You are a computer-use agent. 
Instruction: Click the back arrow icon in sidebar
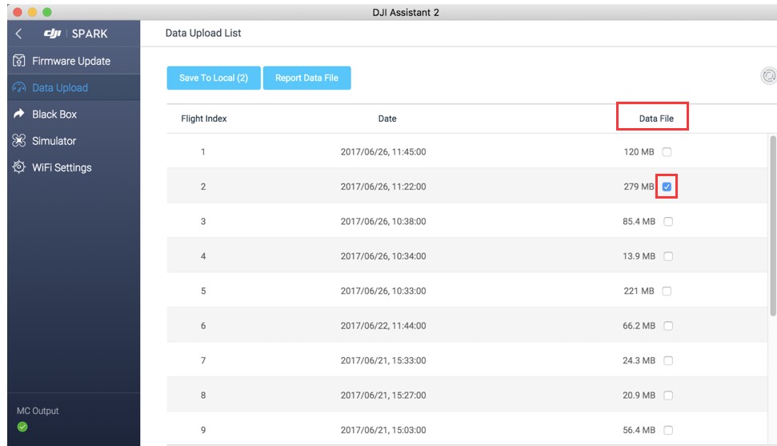click(19, 34)
